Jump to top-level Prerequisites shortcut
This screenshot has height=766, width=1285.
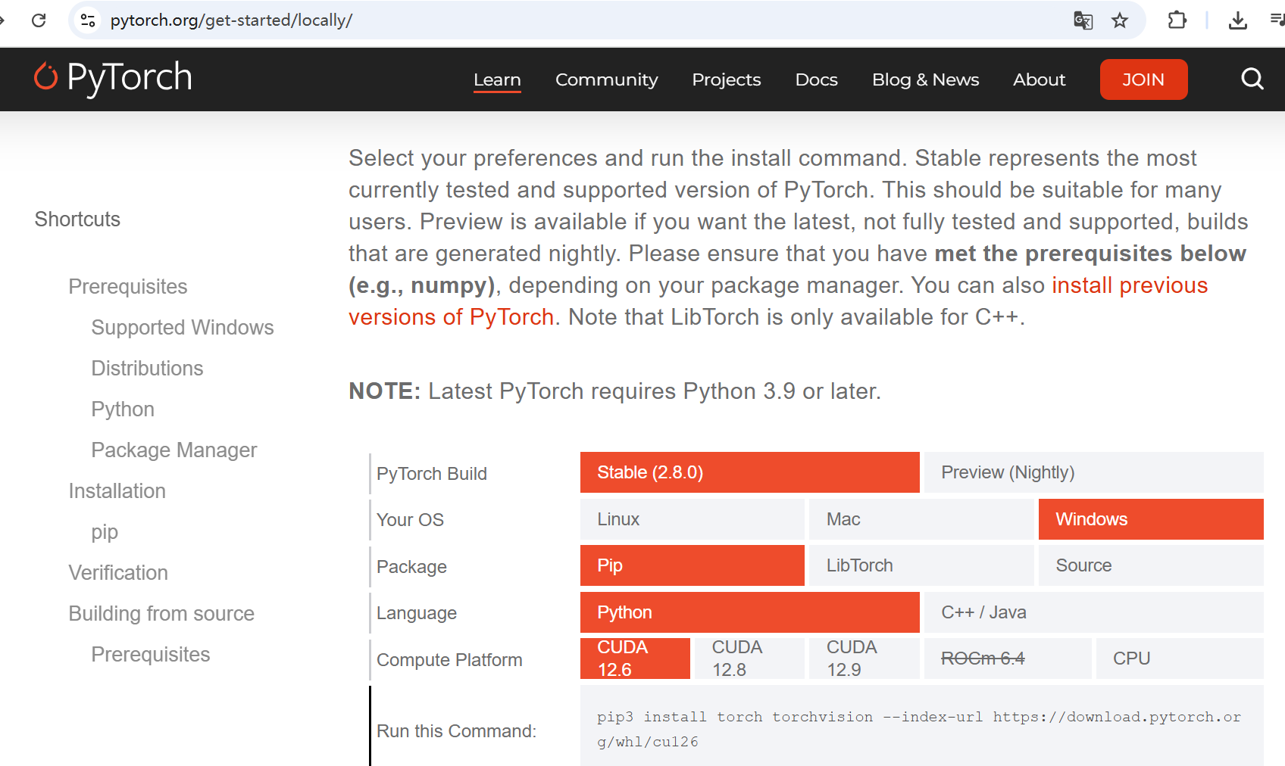(128, 287)
